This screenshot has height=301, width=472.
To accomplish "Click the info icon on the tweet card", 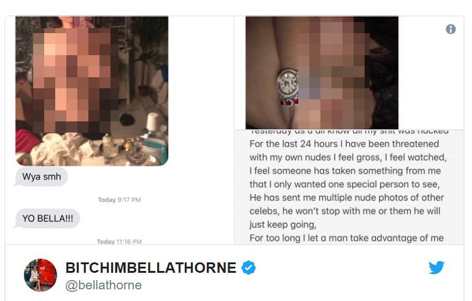I will [451, 29].
